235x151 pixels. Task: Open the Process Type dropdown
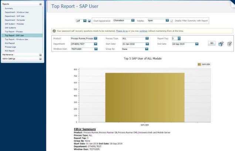click(x=147, y=38)
